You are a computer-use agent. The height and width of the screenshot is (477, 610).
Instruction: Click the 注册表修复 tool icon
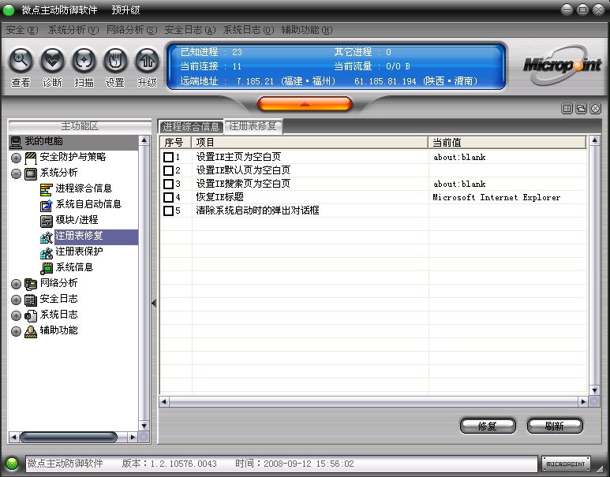tap(47, 237)
